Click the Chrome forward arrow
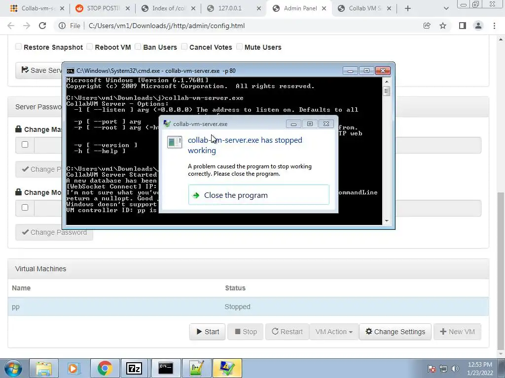 point(27,26)
